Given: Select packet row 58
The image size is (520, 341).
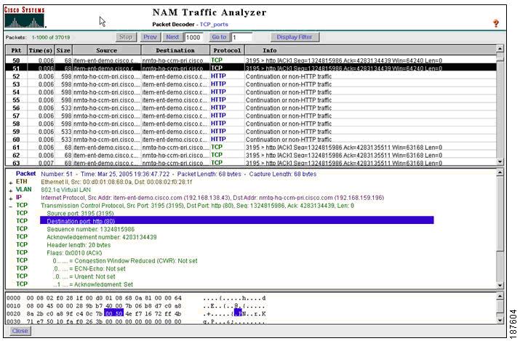Looking at the screenshot, I should (251, 124).
